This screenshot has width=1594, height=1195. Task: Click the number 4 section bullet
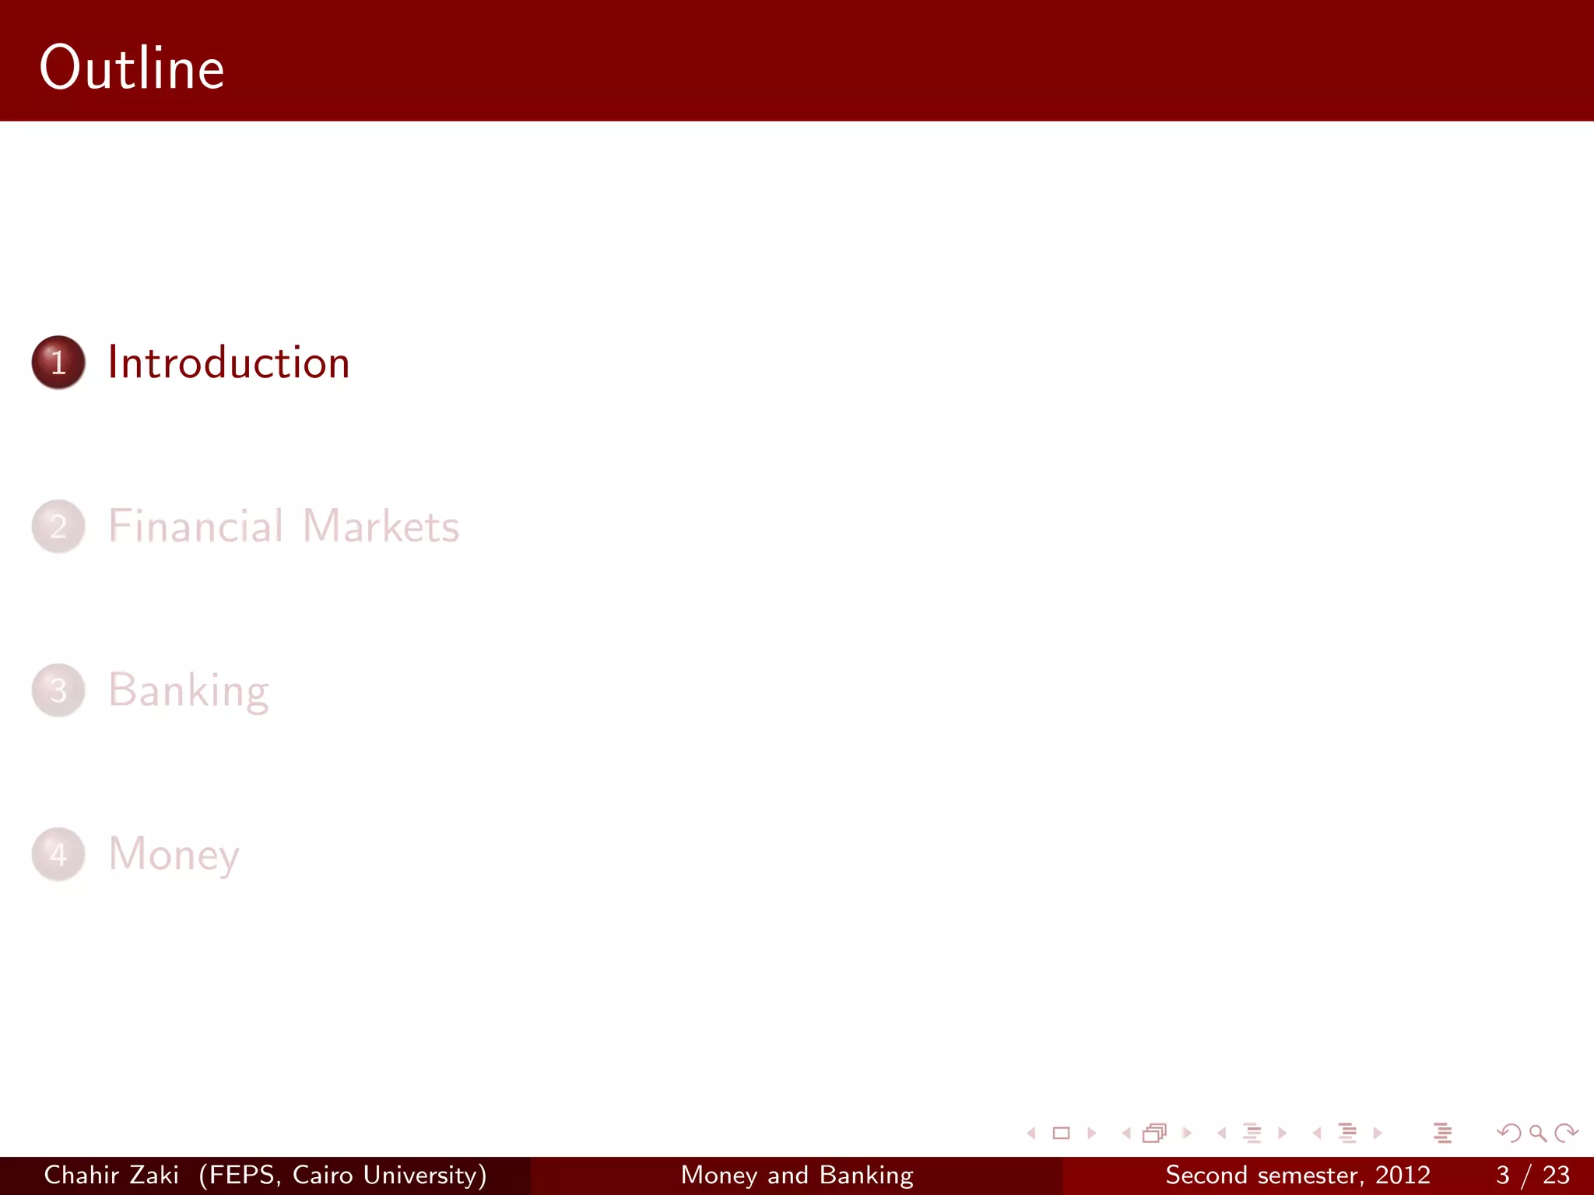click(58, 854)
